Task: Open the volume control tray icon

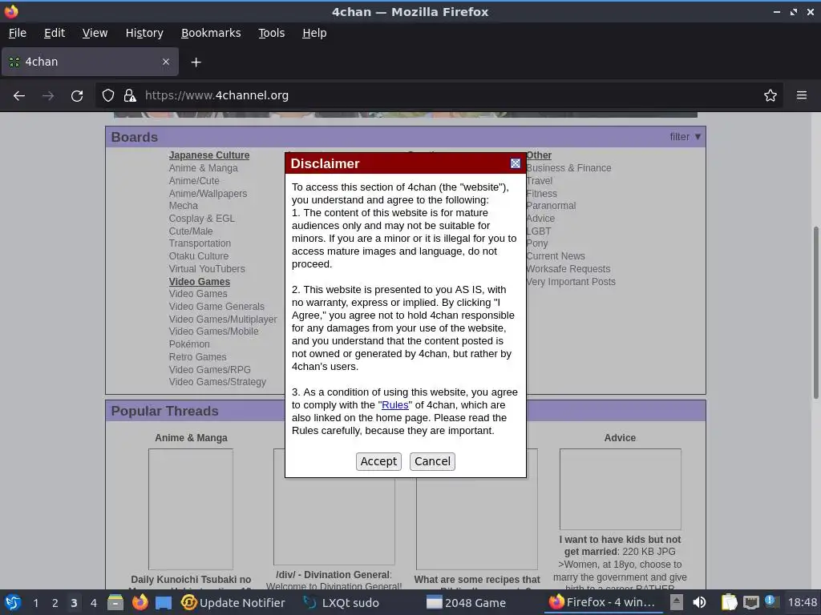Action: 699,602
